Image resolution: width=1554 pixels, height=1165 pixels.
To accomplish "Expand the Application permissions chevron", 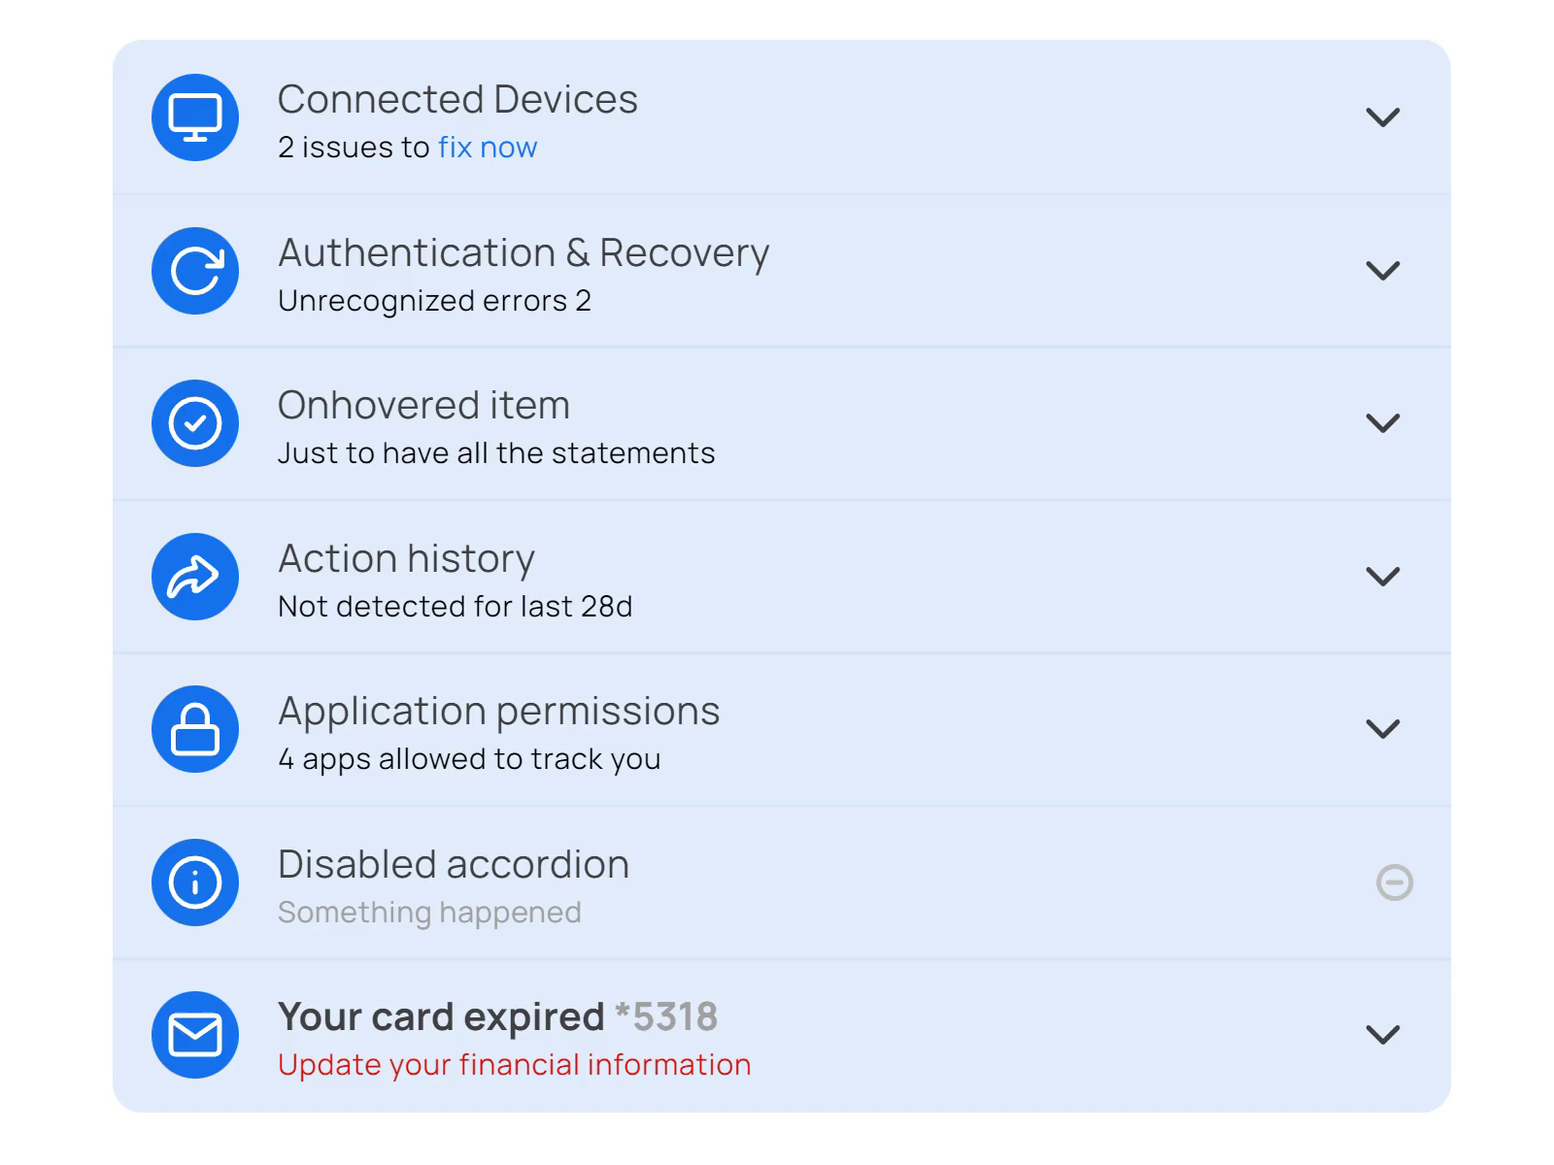I will coord(1382,729).
